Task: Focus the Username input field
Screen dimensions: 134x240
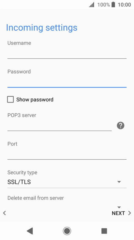Action: (67, 53)
